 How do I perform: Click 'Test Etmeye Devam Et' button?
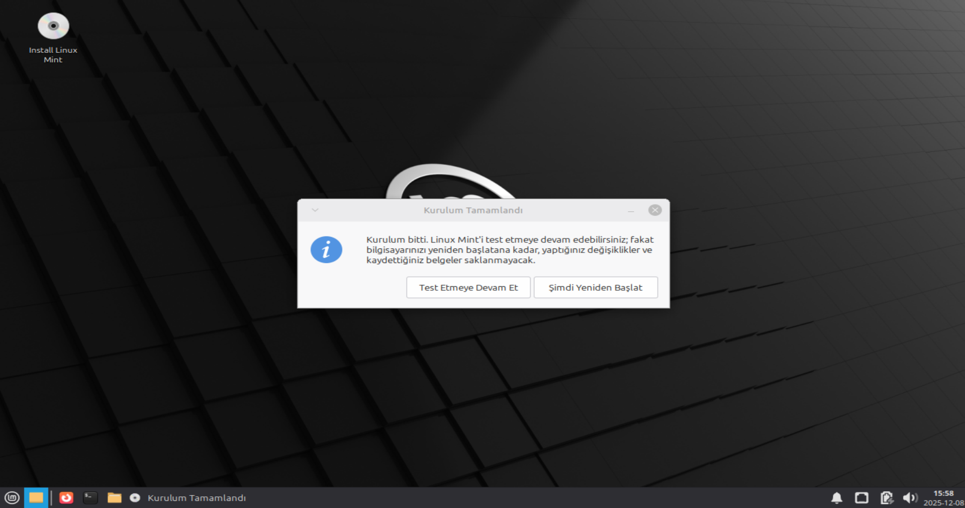468,288
